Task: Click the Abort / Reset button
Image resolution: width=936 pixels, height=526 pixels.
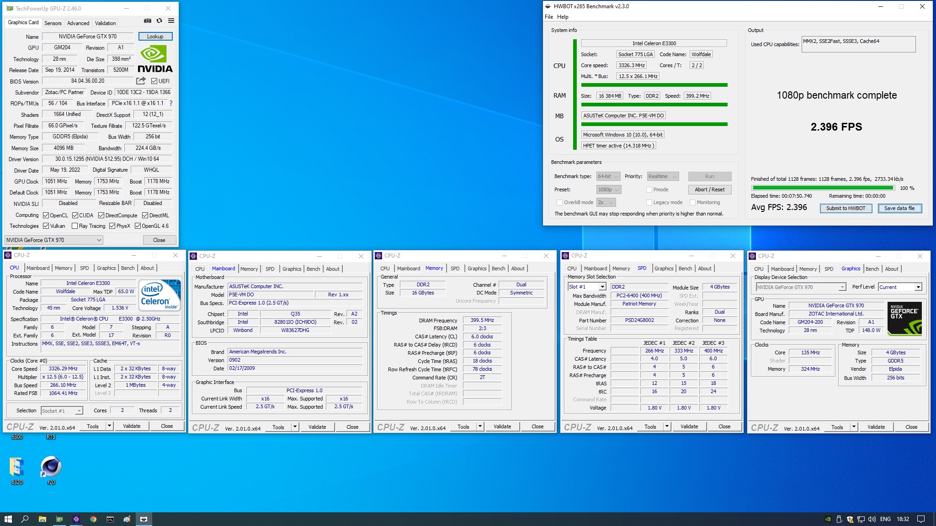Action: coord(710,189)
